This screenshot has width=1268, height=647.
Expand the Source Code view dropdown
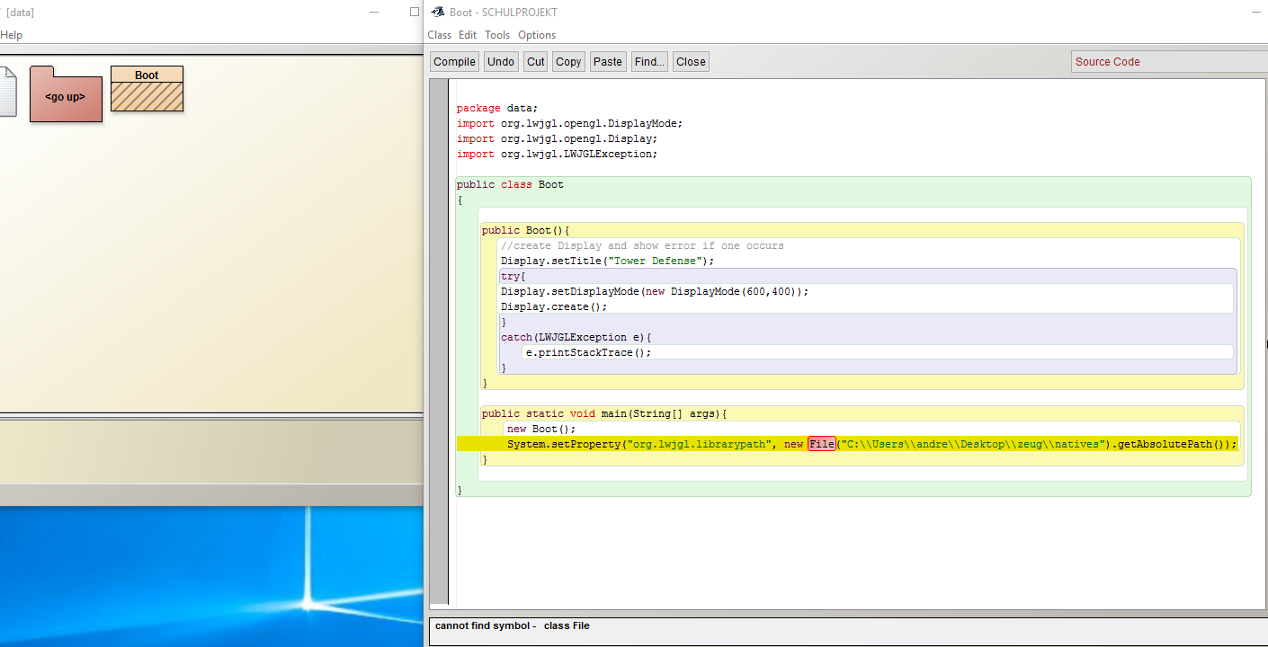pyautogui.click(x=1169, y=62)
